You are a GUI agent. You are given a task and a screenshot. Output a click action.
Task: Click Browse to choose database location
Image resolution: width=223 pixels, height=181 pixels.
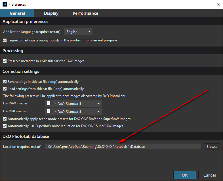pos(212,147)
